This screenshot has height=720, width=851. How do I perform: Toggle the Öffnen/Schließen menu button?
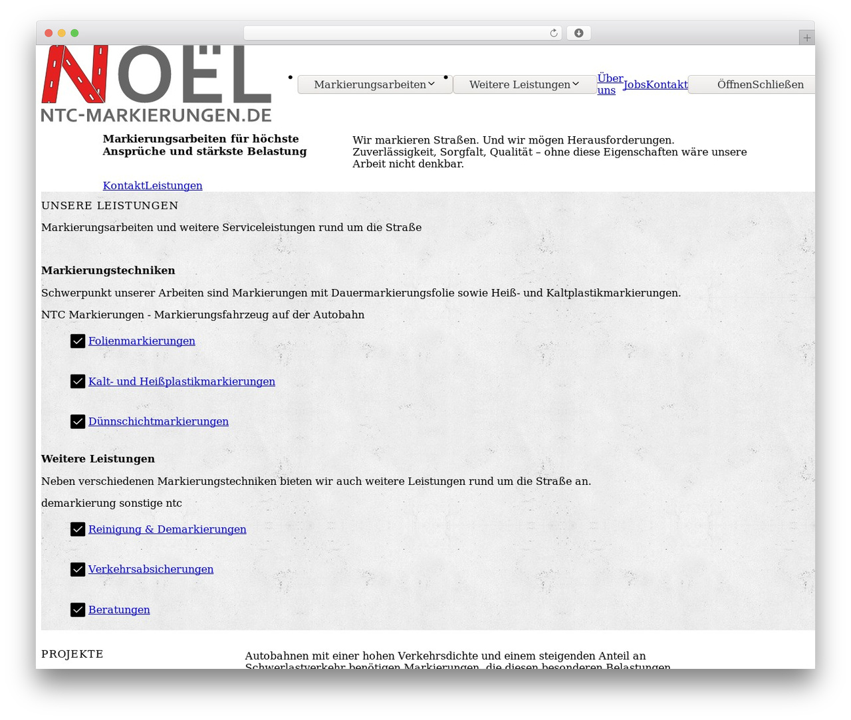coord(751,84)
